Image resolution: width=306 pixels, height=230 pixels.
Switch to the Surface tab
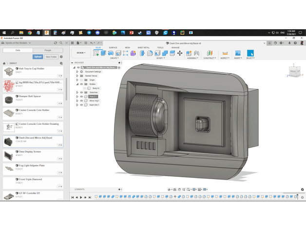pos(113,47)
